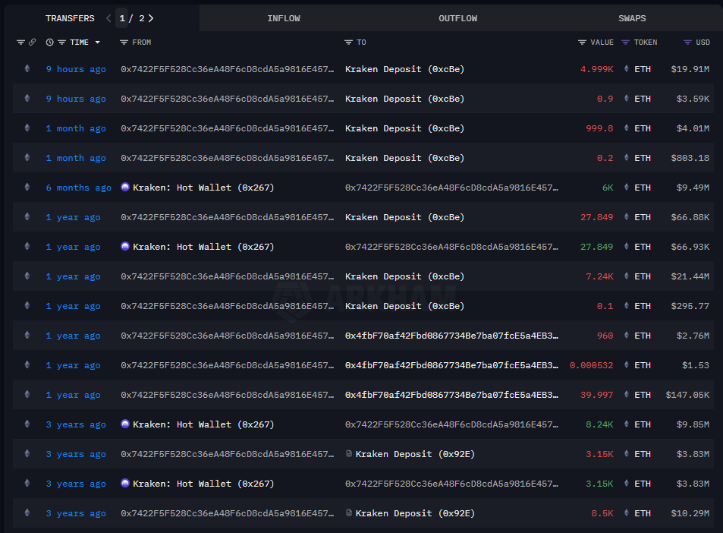Viewport: 723px width, 533px height.
Task: Open the TO column filter
Action: 348,43
